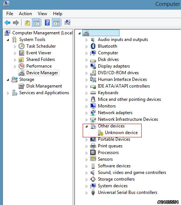Image resolution: width=181 pixels, height=205 pixels.
Task: Select Sound, video and game controllers
Action: pyautogui.click(x=132, y=172)
